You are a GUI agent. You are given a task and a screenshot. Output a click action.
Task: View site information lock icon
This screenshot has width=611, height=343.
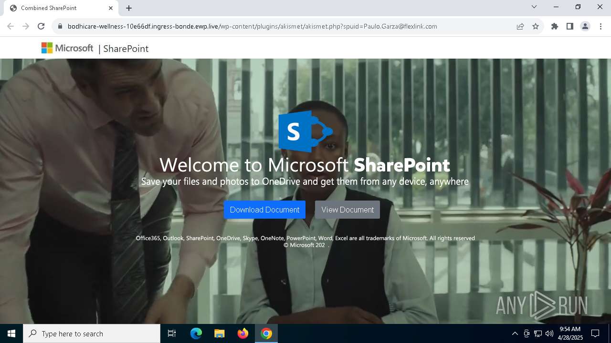click(x=60, y=26)
